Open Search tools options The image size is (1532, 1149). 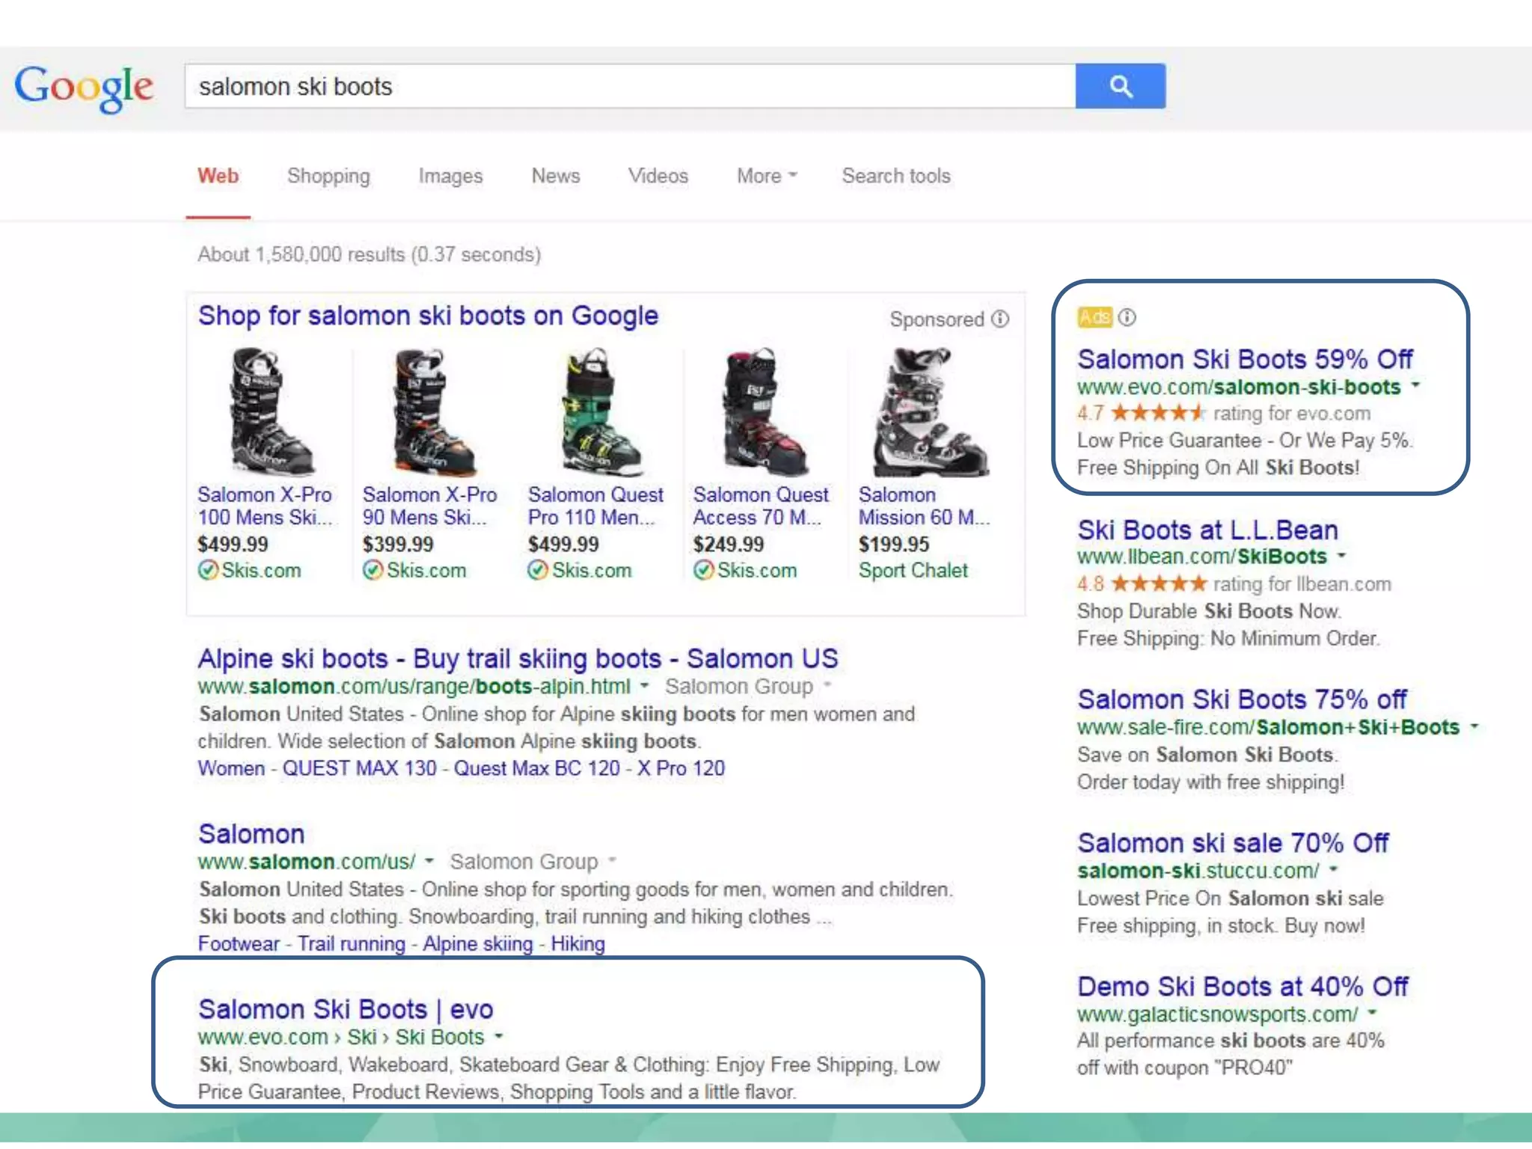click(895, 176)
